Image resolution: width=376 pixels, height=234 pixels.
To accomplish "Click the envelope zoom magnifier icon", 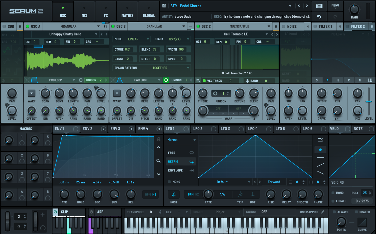I will click(158, 161).
